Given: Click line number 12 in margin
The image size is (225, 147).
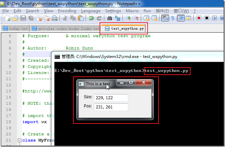Looking at the screenshot, I should tap(9, 85).
